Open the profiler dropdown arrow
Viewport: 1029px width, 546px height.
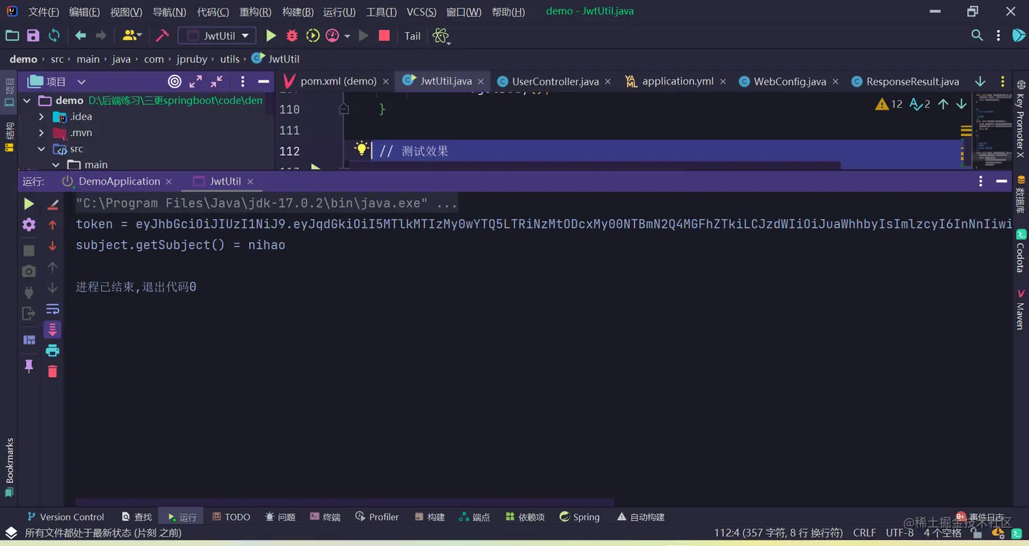pos(347,36)
